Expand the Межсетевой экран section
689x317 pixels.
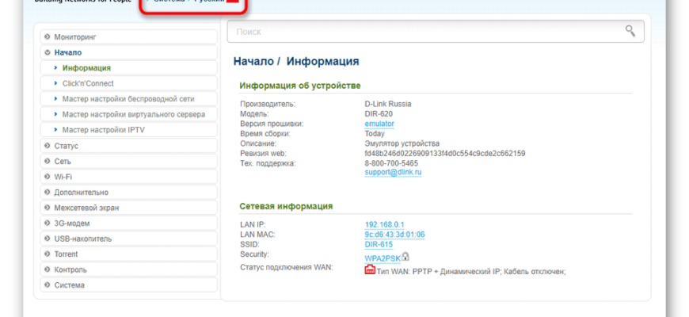(x=129, y=208)
